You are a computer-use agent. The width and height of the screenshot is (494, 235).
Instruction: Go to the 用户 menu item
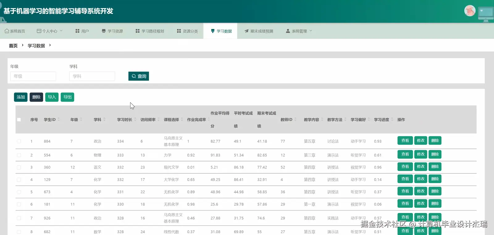click(82, 31)
